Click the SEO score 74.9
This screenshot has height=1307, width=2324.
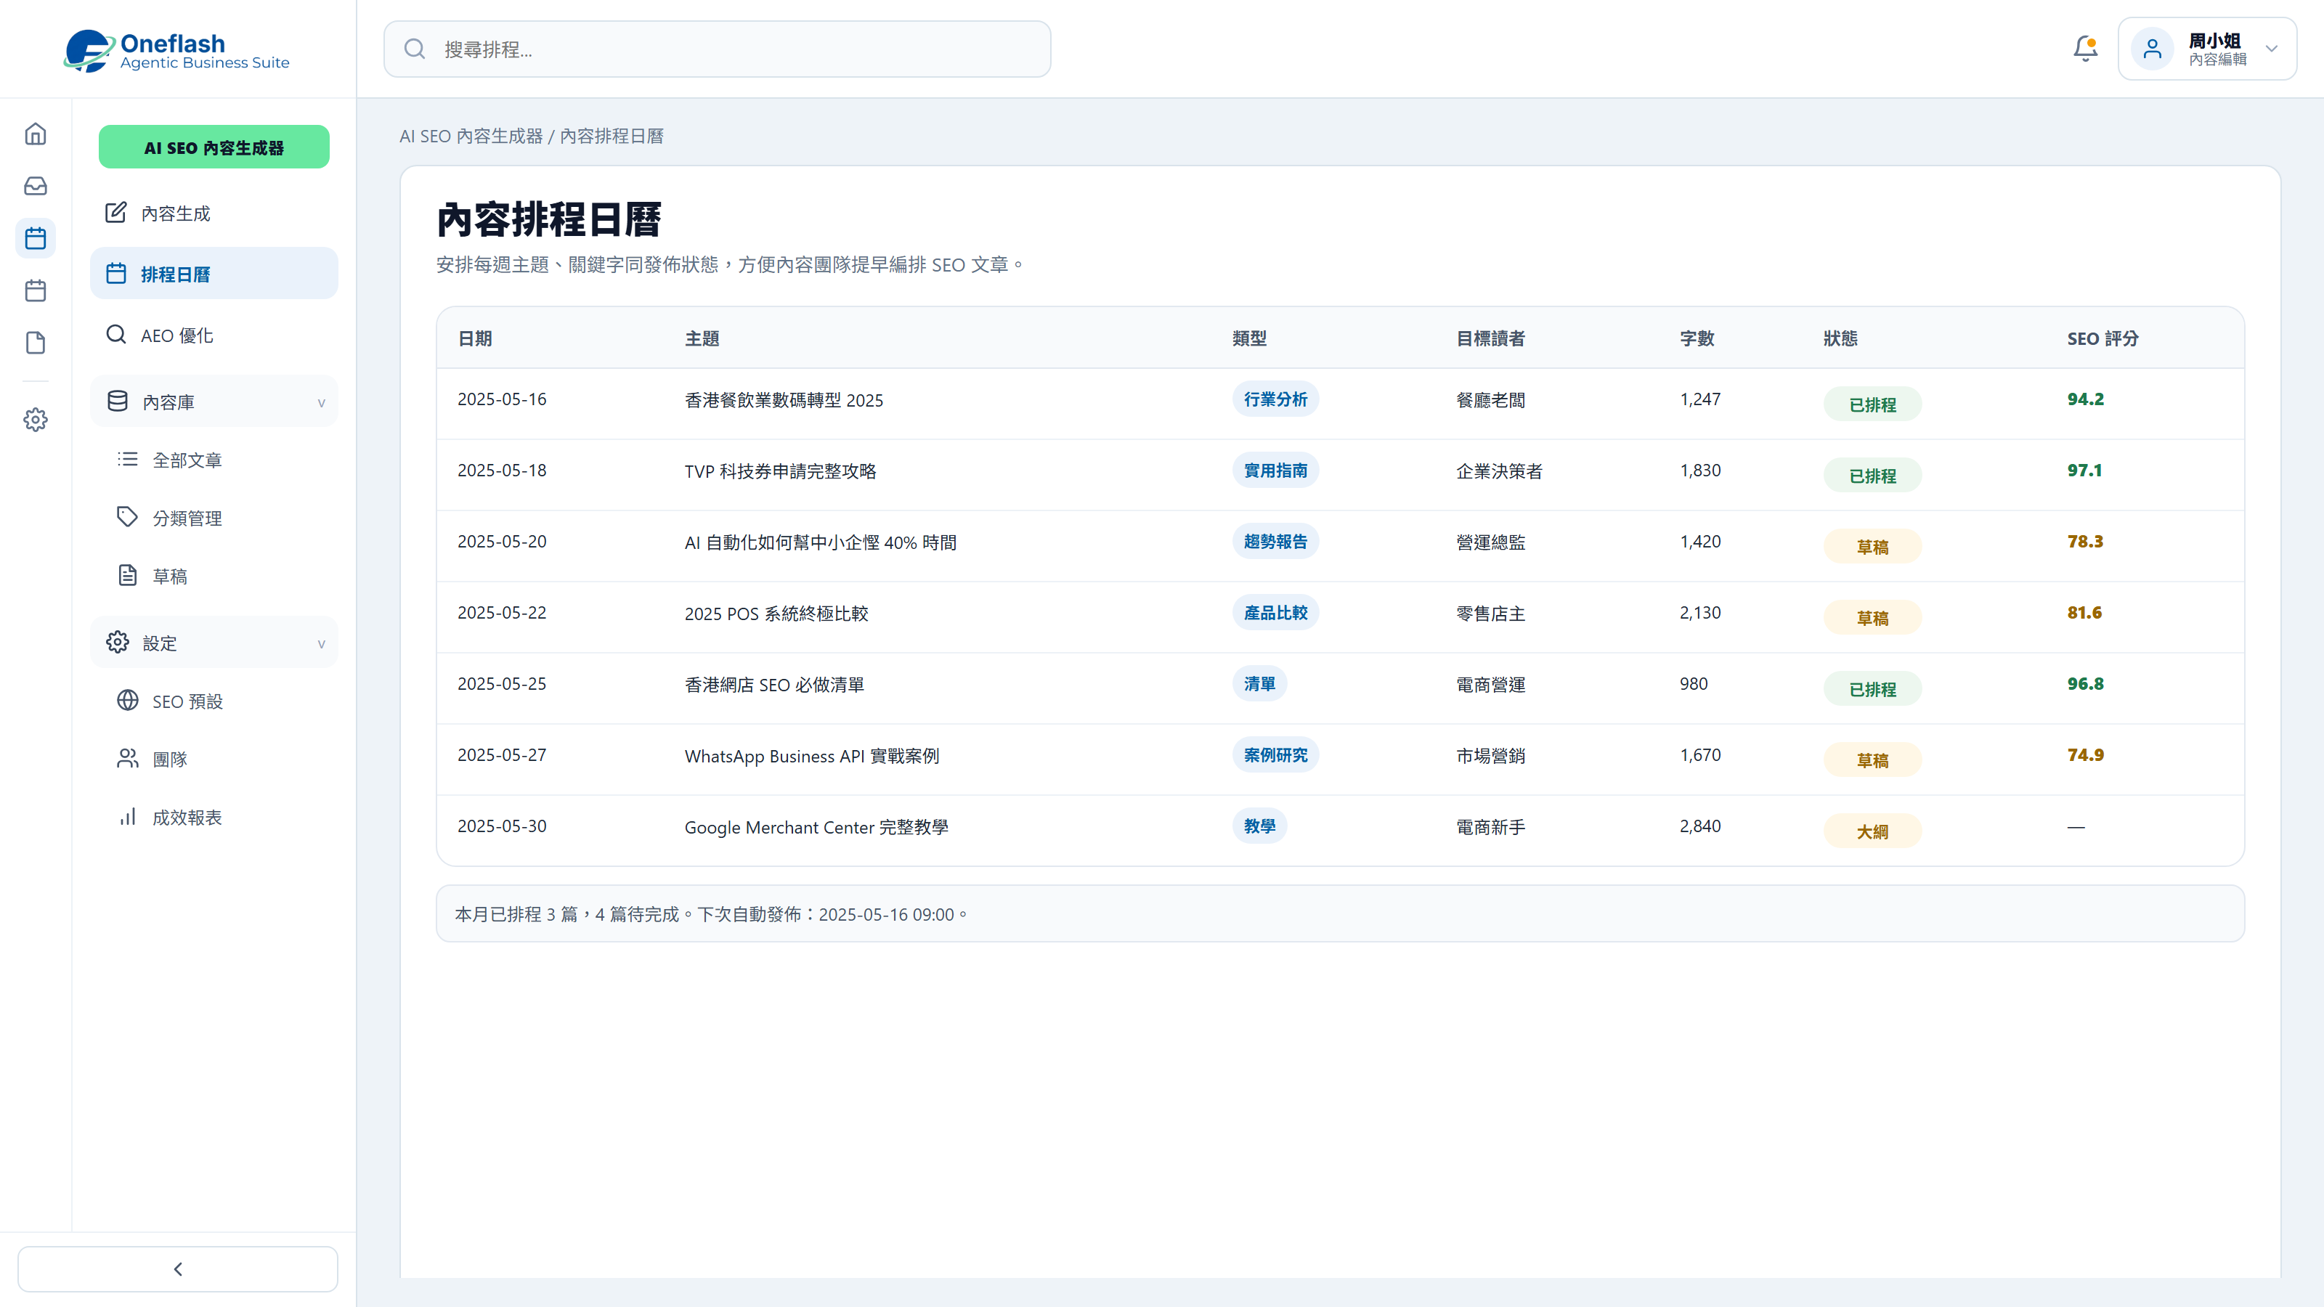(2085, 755)
